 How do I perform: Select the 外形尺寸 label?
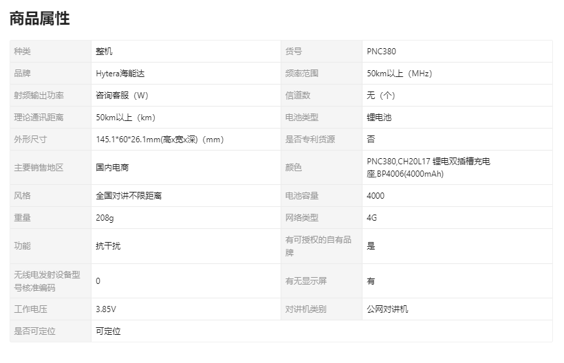[x=30, y=139]
